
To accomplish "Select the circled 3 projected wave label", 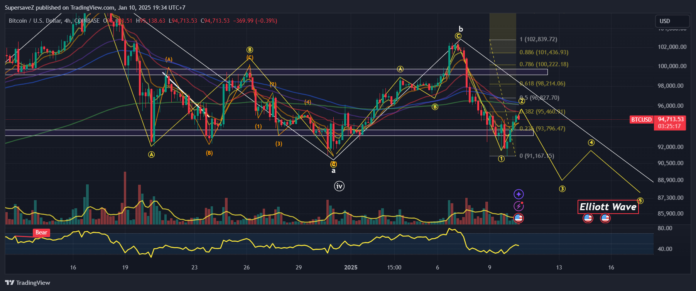I will click(562, 189).
